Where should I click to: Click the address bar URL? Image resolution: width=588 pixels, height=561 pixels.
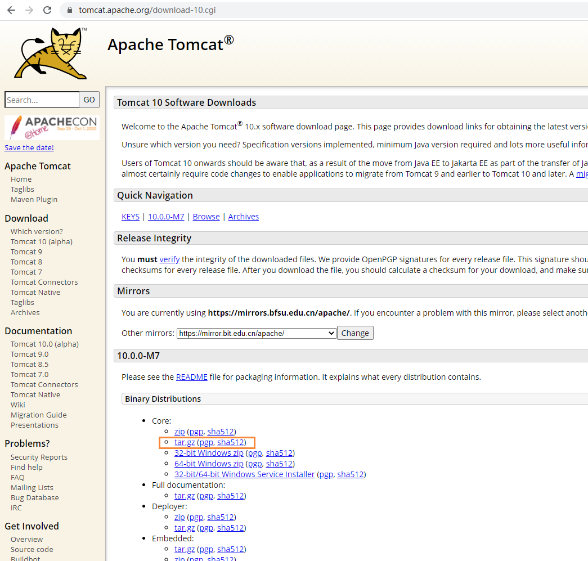147,10
